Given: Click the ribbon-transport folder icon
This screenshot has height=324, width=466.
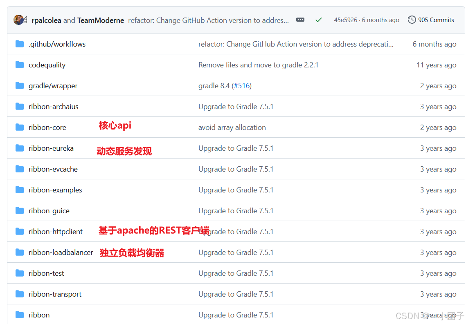Looking at the screenshot, I should (20, 294).
